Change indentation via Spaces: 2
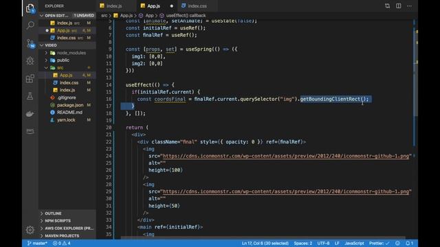This screenshot has width=440, height=247. tap(302, 243)
